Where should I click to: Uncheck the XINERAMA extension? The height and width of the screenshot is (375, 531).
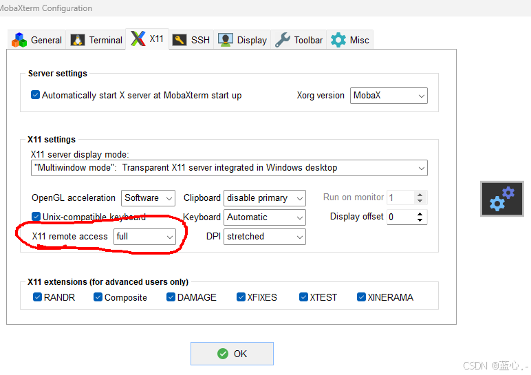point(361,297)
